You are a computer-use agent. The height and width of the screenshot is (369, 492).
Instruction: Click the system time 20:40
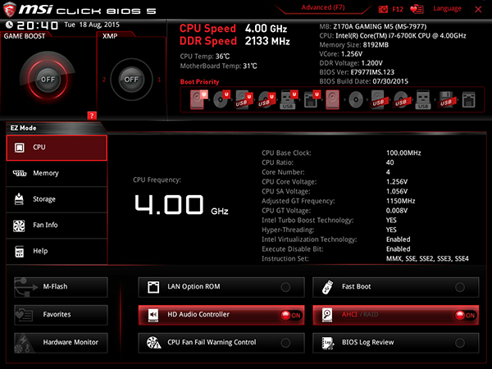click(38, 25)
